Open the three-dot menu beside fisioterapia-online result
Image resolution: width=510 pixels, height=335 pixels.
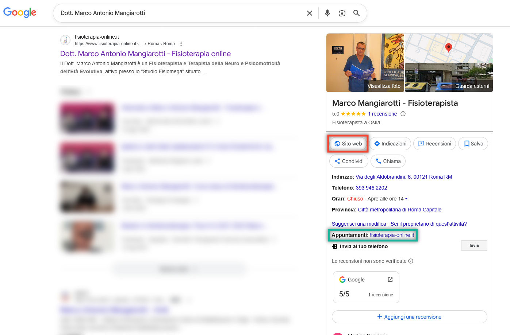coord(181,44)
